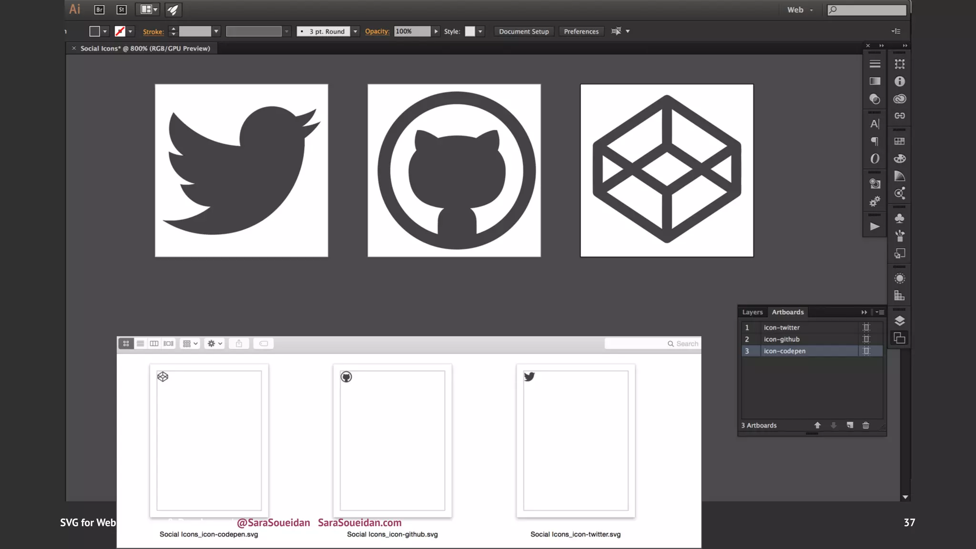Move artboard up with arrow icon
976x549 pixels.
point(817,425)
